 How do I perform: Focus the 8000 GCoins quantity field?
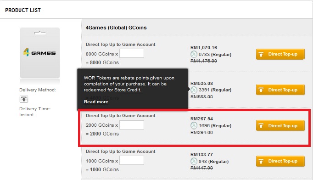point(132,53)
